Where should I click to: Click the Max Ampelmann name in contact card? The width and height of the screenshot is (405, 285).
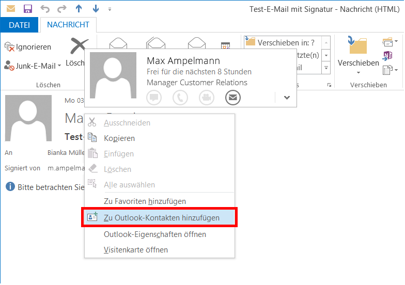(x=183, y=61)
